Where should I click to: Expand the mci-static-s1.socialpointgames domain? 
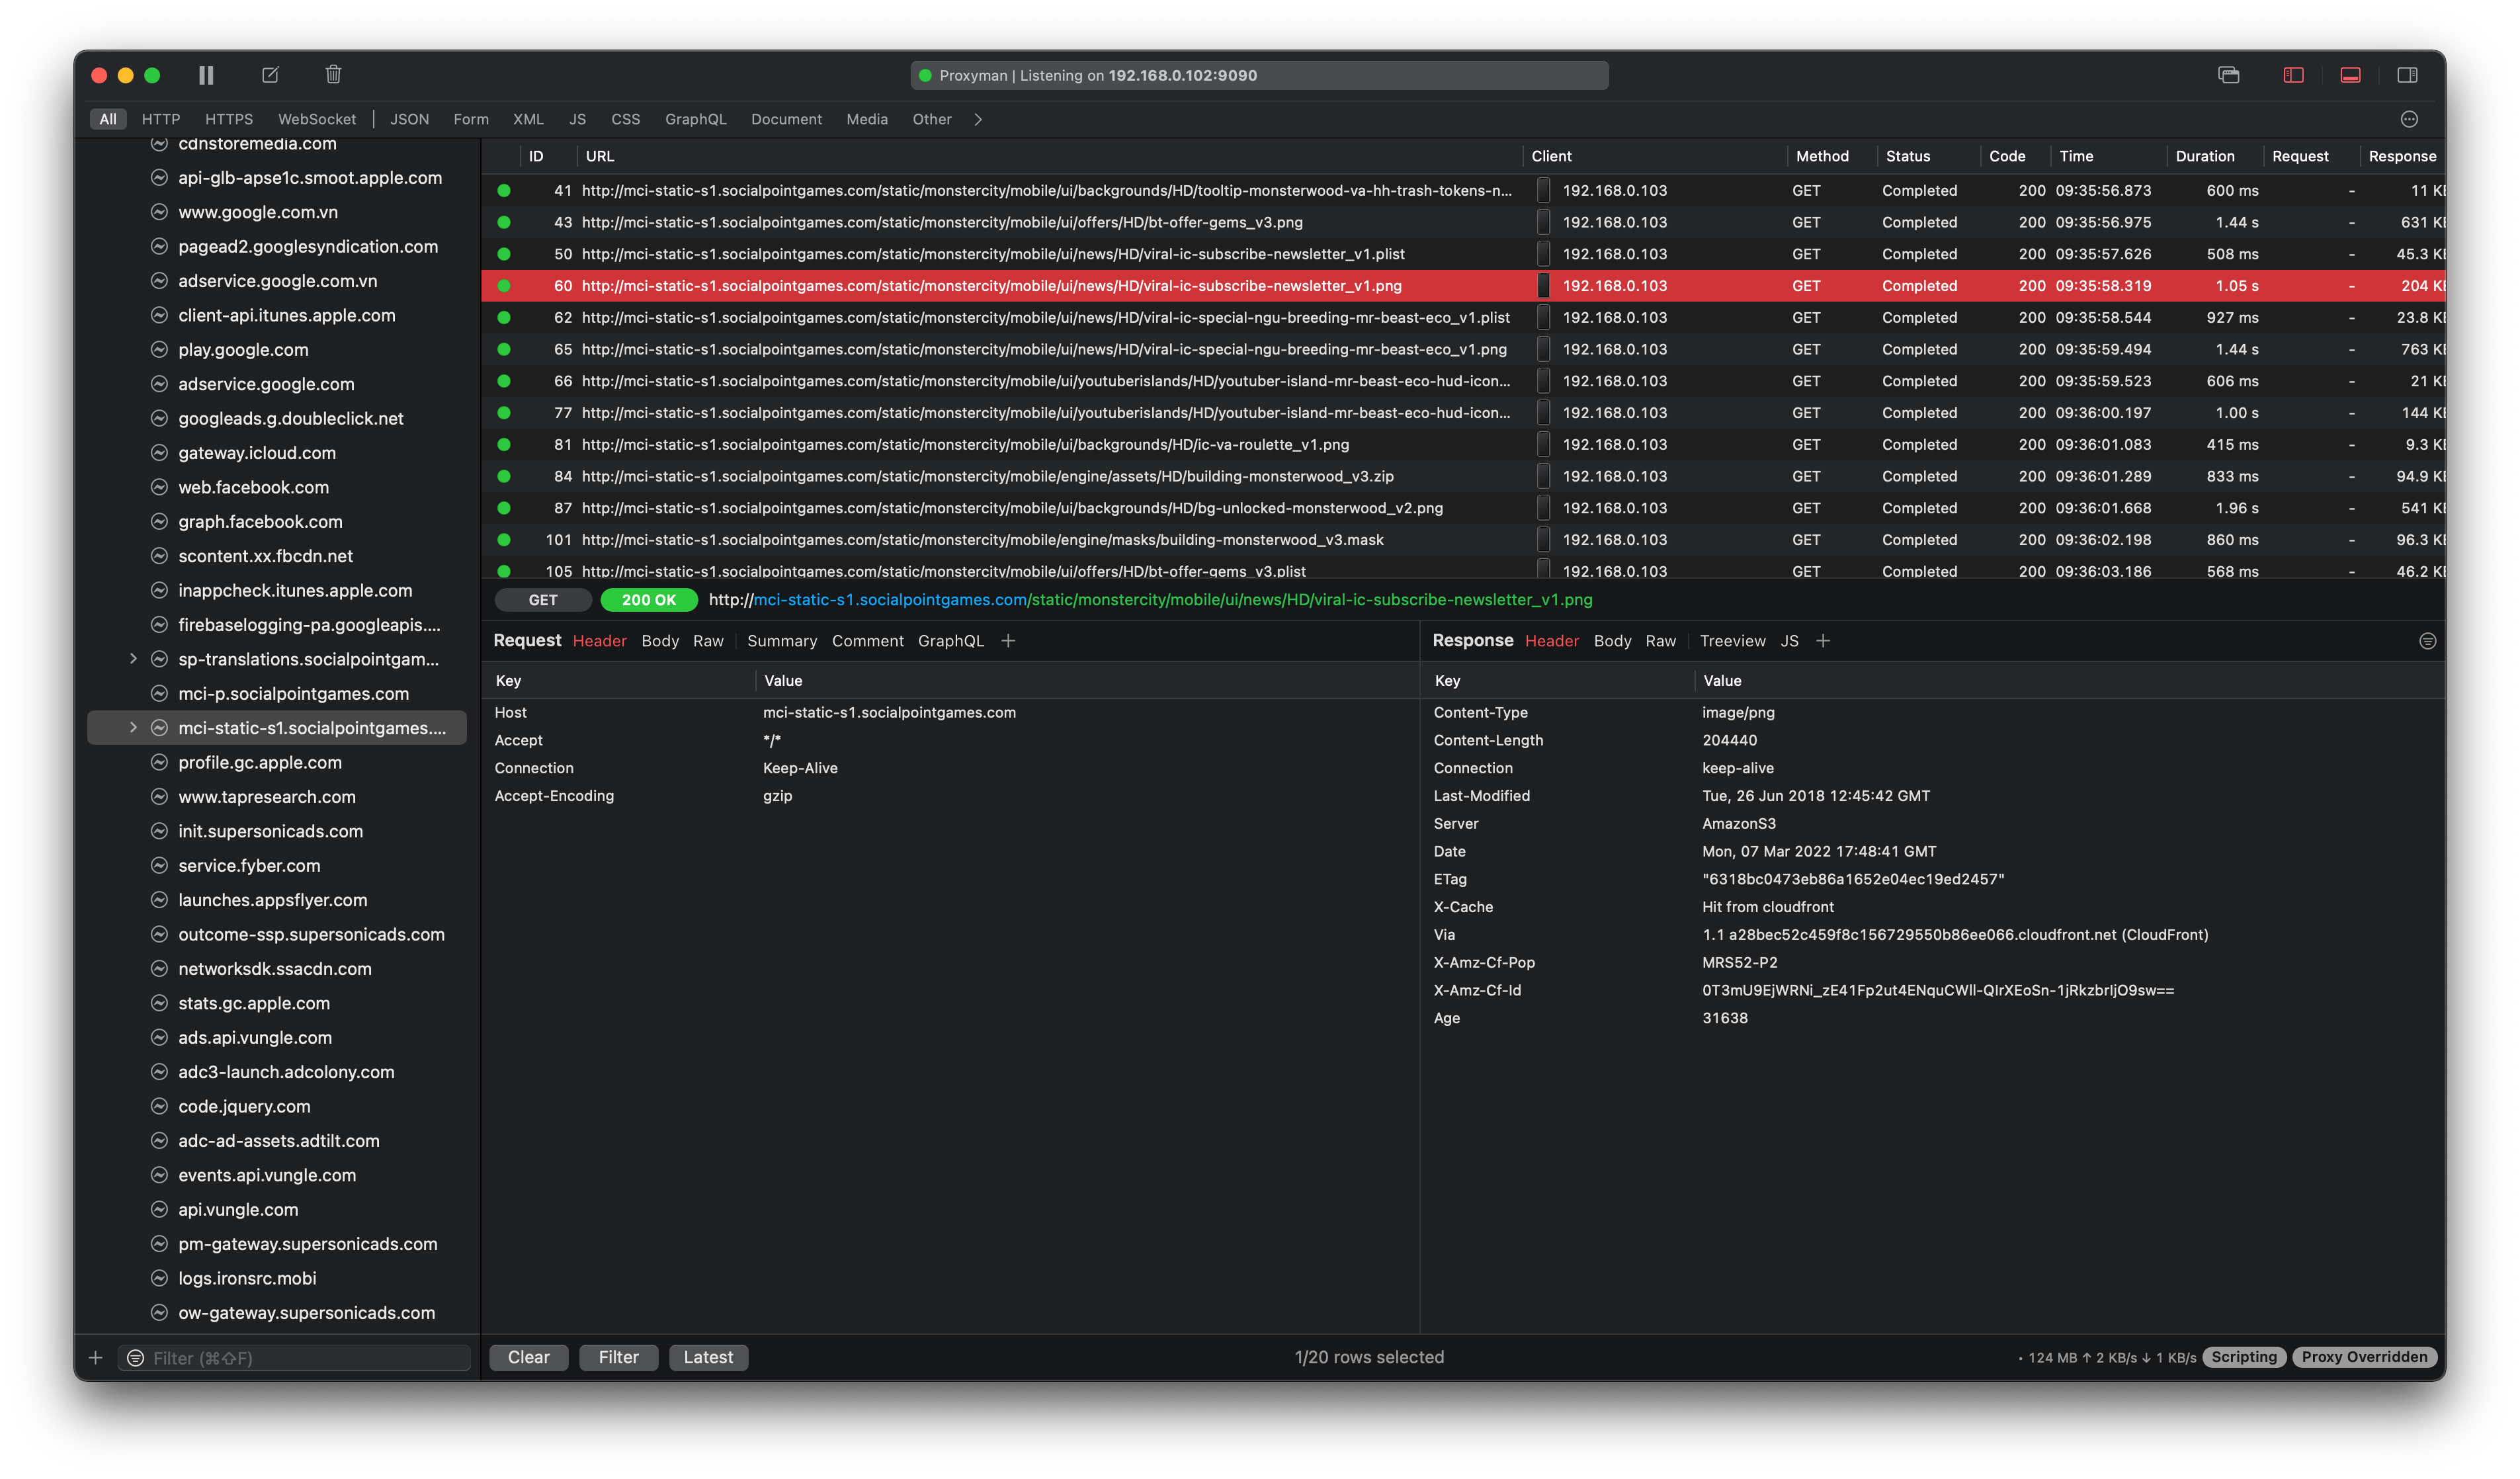133,728
